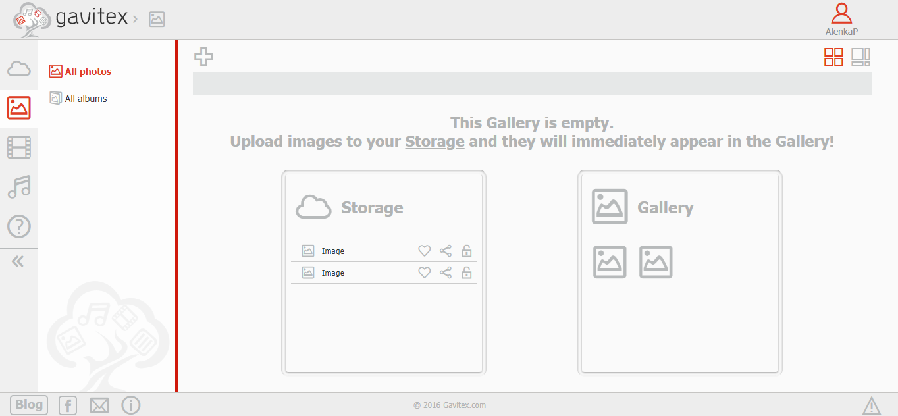Open the AlenkaP user account menu
This screenshot has width=898, height=416.
tap(841, 19)
